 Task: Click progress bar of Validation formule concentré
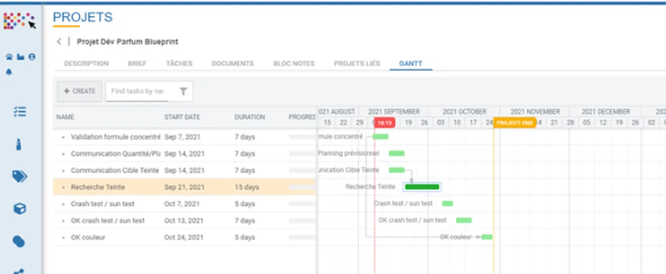click(302, 137)
